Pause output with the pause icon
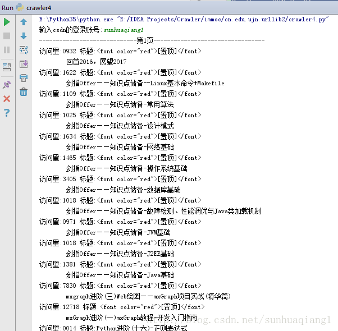 click(7, 50)
